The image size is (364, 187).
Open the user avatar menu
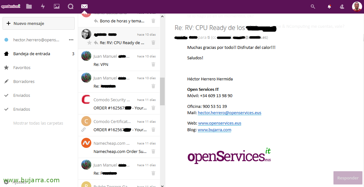click(357, 6)
